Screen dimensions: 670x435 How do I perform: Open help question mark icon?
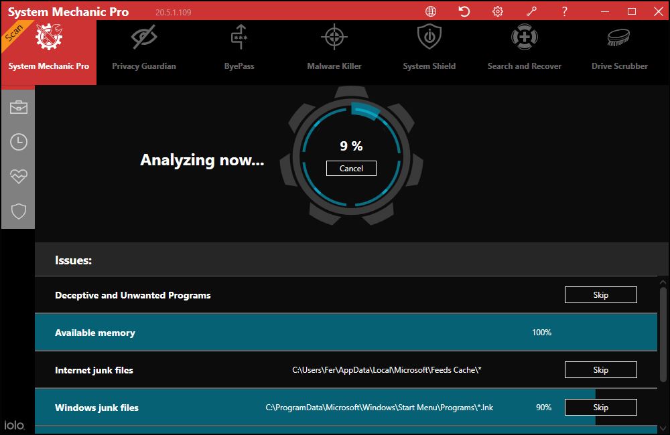[x=564, y=11]
